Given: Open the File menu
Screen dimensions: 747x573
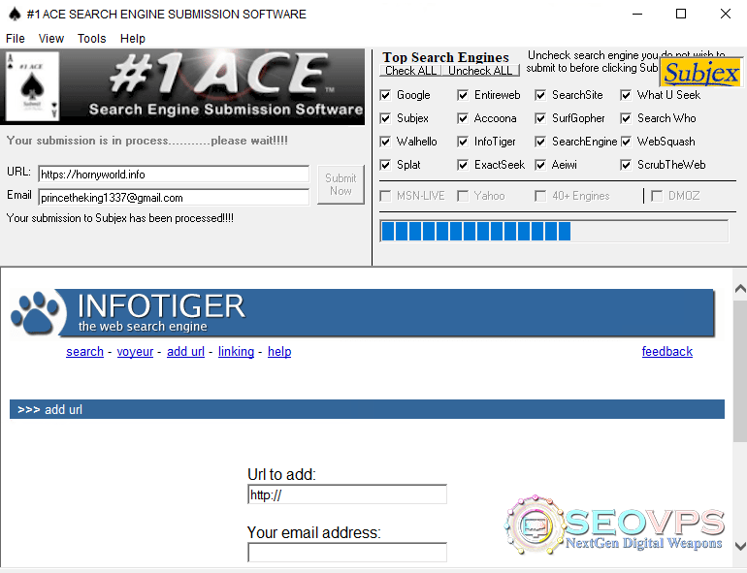Looking at the screenshot, I should [16, 39].
